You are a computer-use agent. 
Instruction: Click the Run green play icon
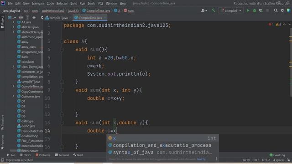(248, 10)
